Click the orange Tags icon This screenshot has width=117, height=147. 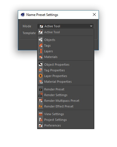(x=41, y=45)
